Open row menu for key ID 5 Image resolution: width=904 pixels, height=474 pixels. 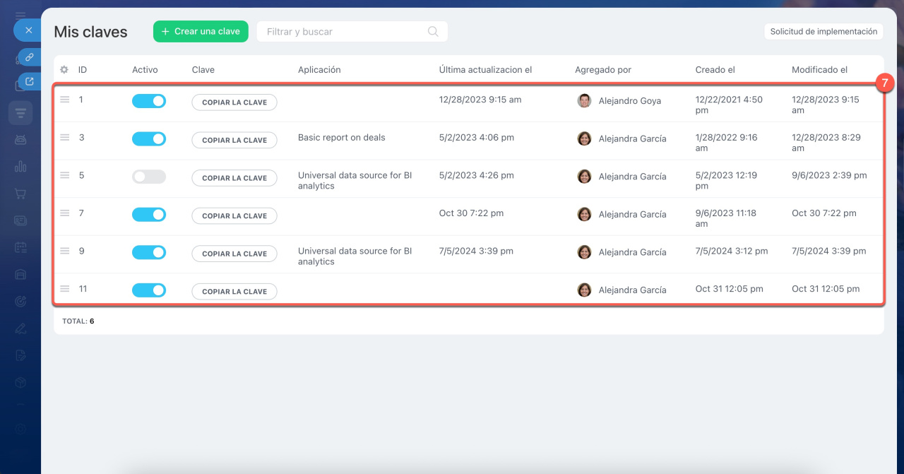[64, 176]
